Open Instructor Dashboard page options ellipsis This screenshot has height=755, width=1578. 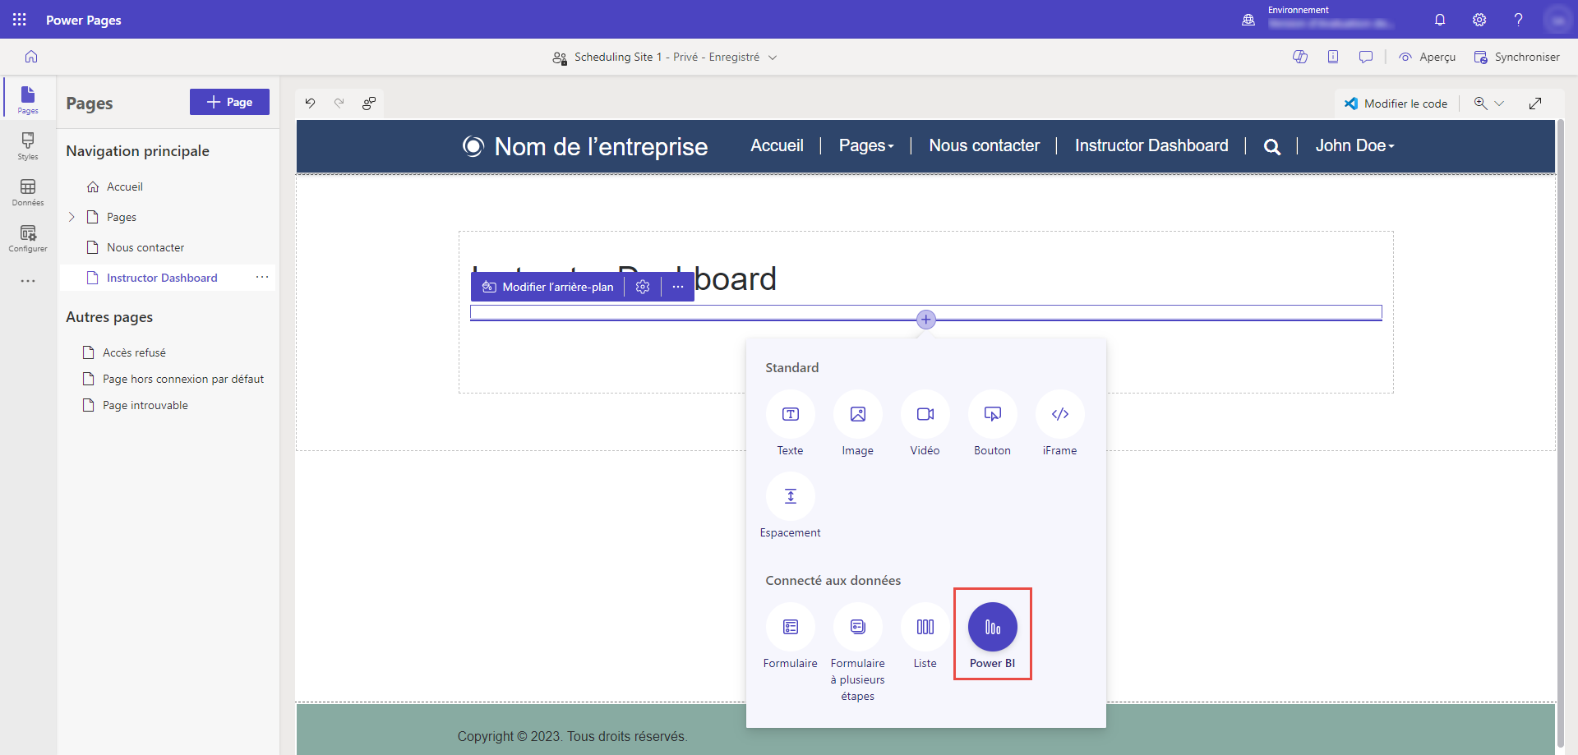262,278
